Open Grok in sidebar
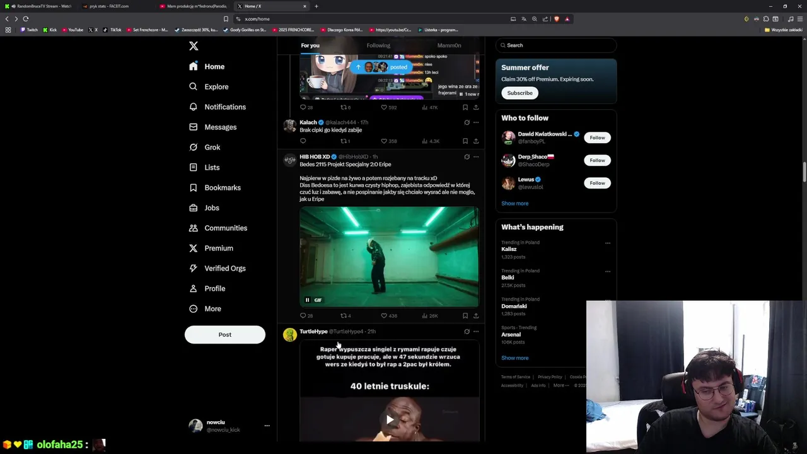The image size is (807, 454). pos(204,147)
